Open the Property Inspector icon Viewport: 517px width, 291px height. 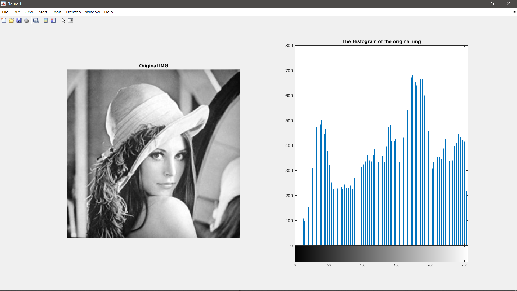coord(71,20)
